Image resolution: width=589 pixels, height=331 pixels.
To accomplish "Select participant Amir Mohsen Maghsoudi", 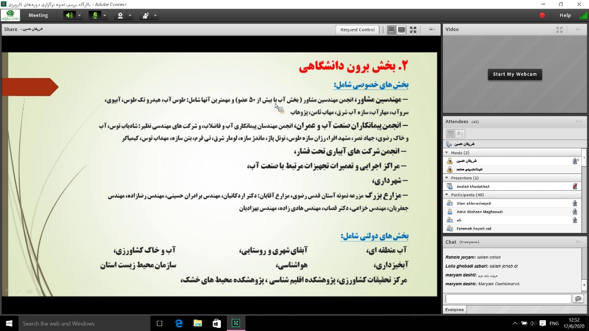I will pyautogui.click(x=512, y=212).
